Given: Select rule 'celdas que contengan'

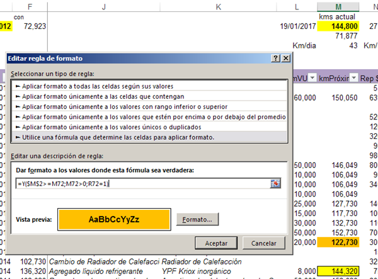Looking at the screenshot, I should tap(149, 96).
